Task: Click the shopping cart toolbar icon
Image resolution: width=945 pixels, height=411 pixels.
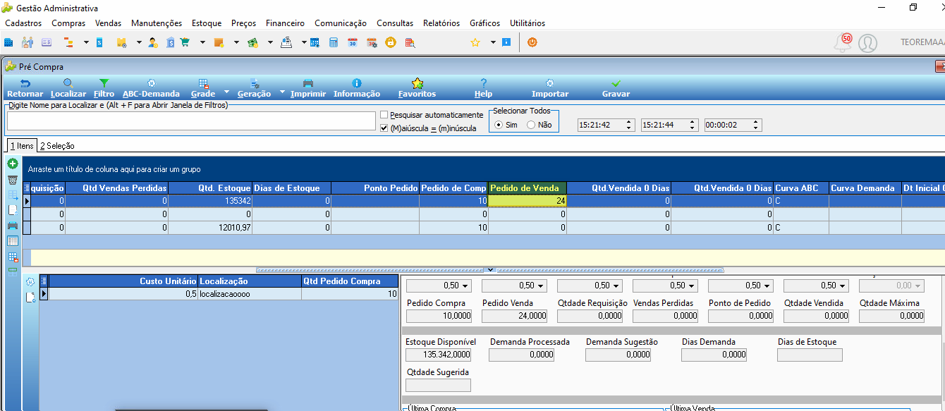Action: tap(185, 42)
